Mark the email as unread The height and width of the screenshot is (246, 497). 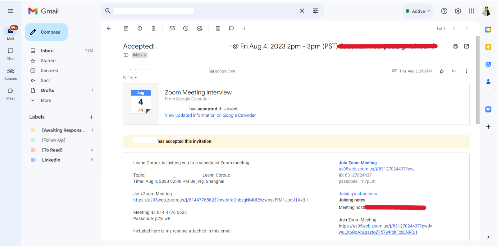pyautogui.click(x=172, y=29)
